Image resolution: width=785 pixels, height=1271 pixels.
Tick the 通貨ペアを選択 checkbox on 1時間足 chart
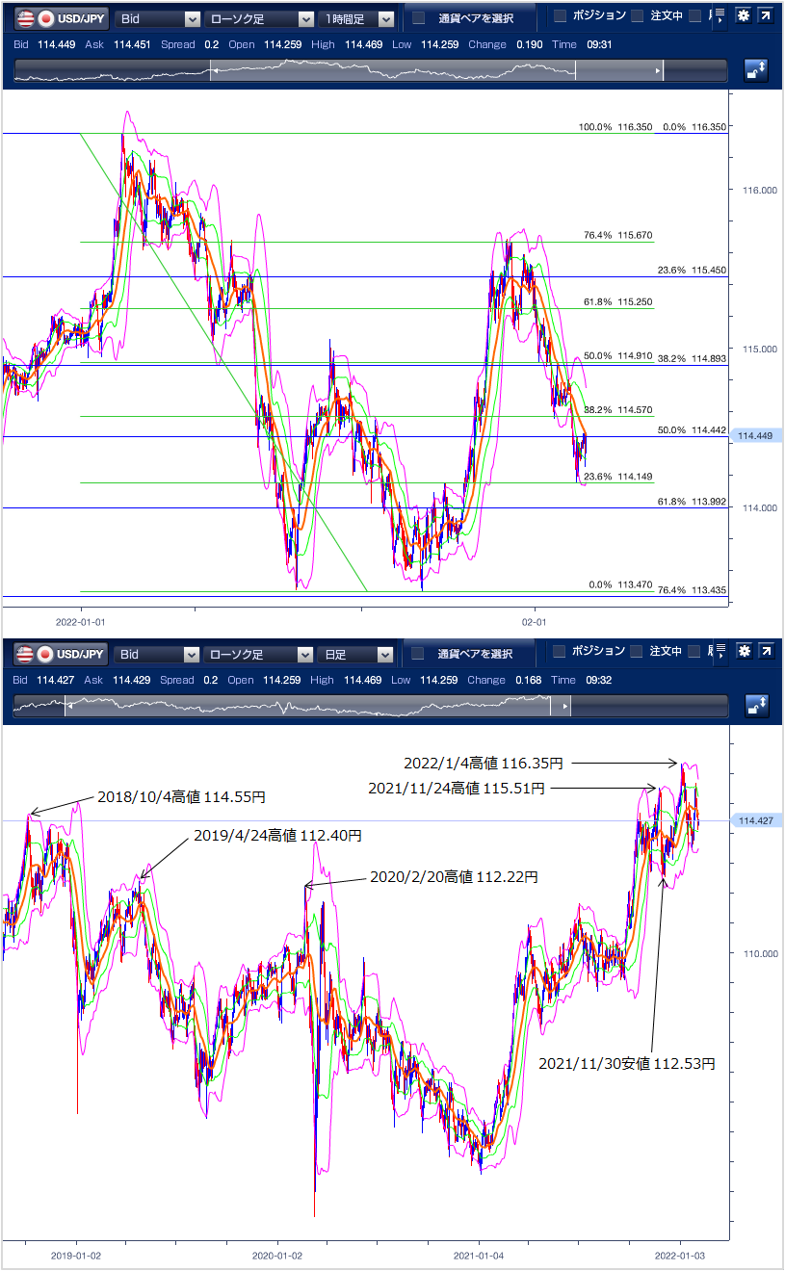click(418, 18)
